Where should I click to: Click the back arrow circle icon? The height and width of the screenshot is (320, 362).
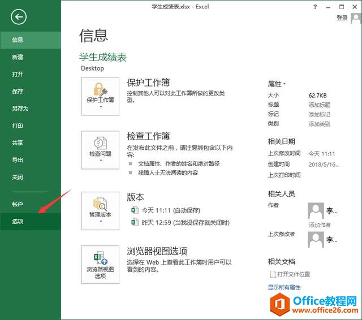pyautogui.click(x=19, y=17)
